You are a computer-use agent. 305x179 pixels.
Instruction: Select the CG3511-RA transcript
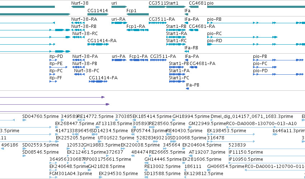(x=158, y=23)
